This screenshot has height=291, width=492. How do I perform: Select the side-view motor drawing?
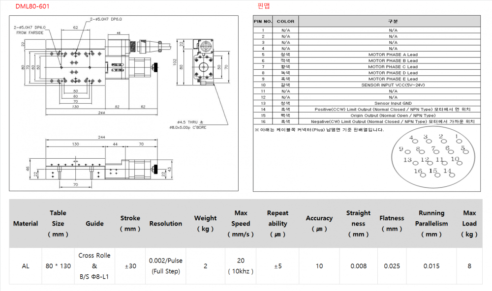pyautogui.click(x=204, y=61)
